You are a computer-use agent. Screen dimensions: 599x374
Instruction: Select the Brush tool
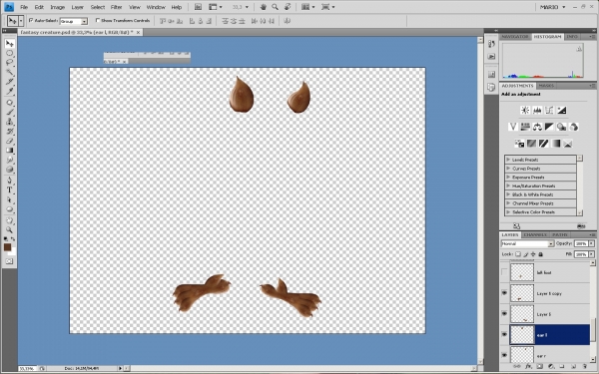tap(10, 112)
